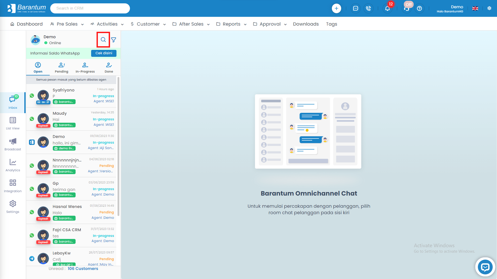The width and height of the screenshot is (497, 279).
Task: Open the phone call icon in header
Action: point(368,8)
